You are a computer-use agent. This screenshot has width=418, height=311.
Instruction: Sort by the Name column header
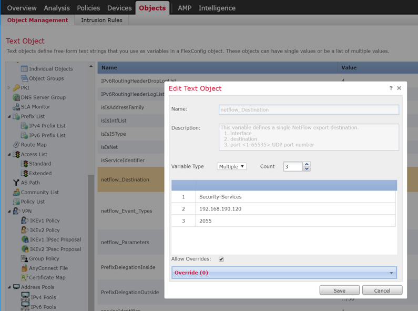(x=218, y=68)
